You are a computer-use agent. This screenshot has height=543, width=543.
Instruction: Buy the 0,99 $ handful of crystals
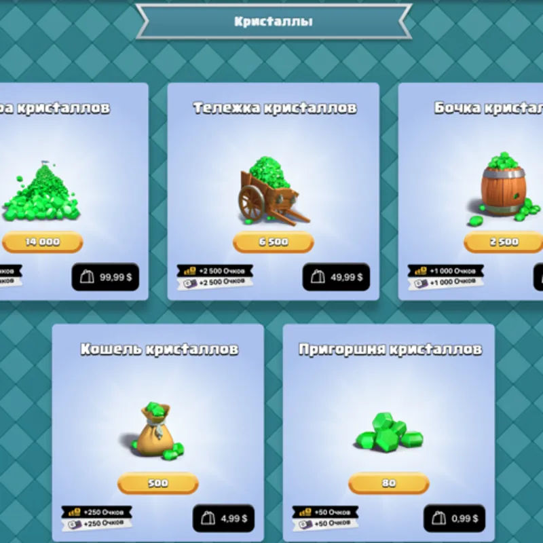(x=454, y=519)
